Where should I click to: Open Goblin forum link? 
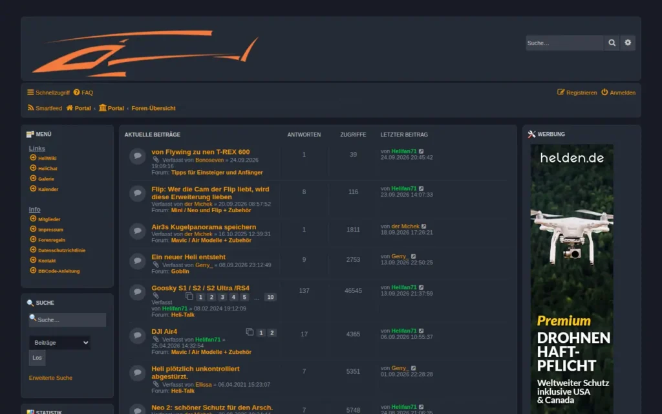point(180,271)
